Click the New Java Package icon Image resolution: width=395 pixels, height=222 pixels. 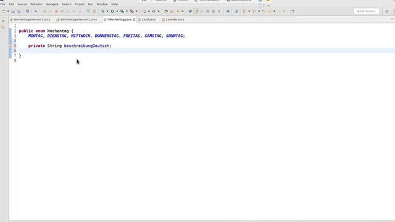(144, 11)
